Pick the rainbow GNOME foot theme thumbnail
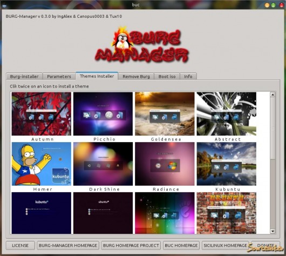Image resolution: width=286 pixels, height=256 pixels. pos(165,213)
